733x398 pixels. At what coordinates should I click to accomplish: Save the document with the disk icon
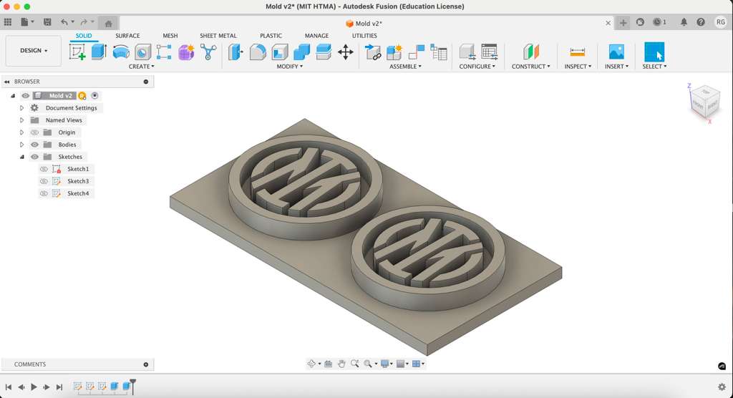pos(47,22)
